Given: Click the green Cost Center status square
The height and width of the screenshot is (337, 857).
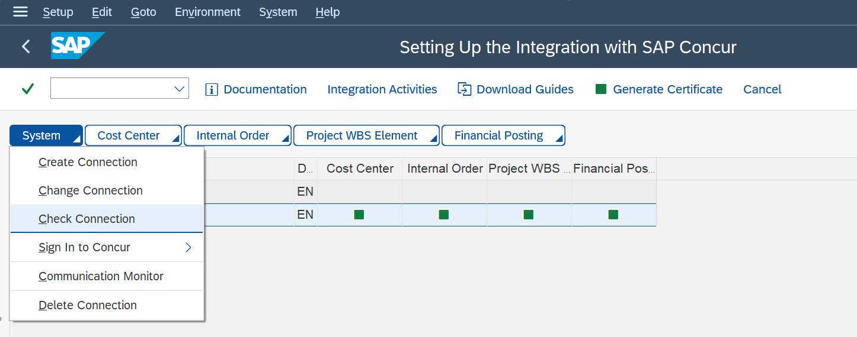Looking at the screenshot, I should click(x=359, y=215).
